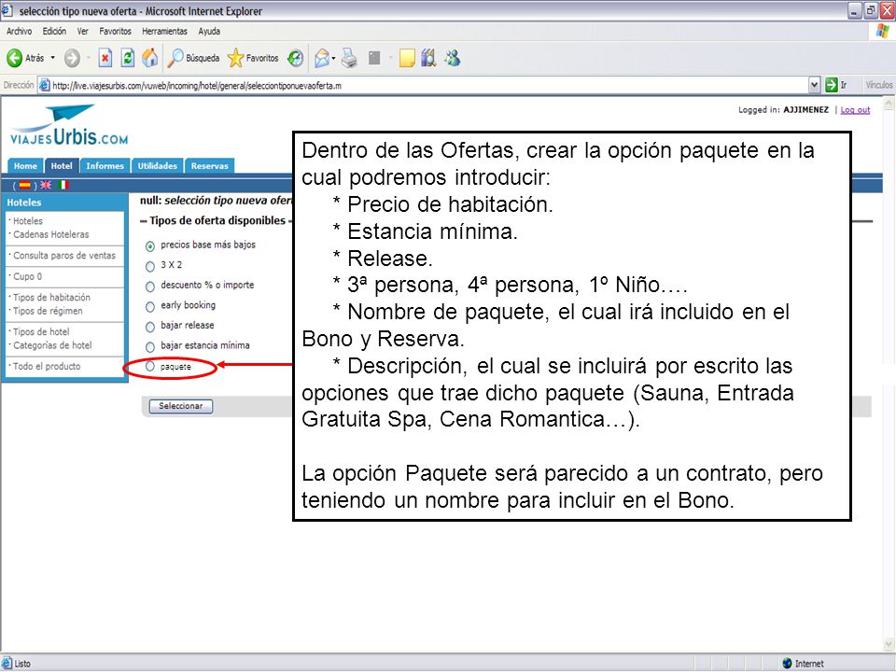896x672 pixels.
Task: Click the grey Edit toolbar icon
Action: pyautogui.click(x=374, y=58)
